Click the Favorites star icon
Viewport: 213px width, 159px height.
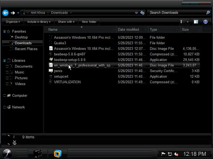9,32
